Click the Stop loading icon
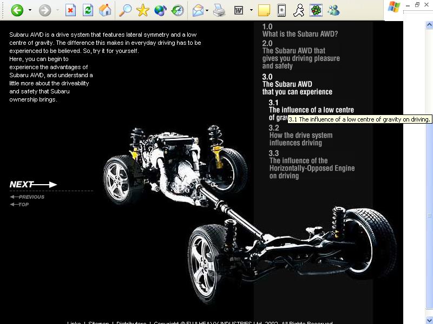This screenshot has width=433, height=324. tap(70, 10)
